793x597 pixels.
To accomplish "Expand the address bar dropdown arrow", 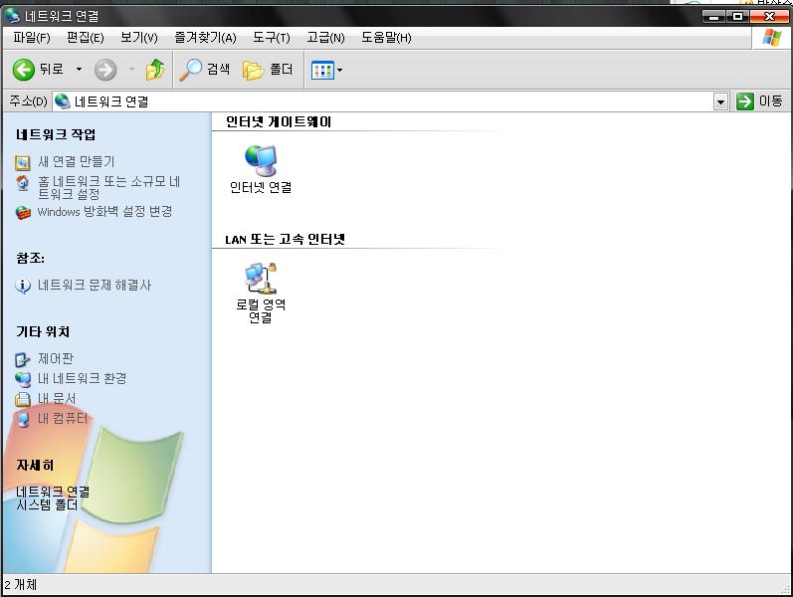I will [720, 101].
